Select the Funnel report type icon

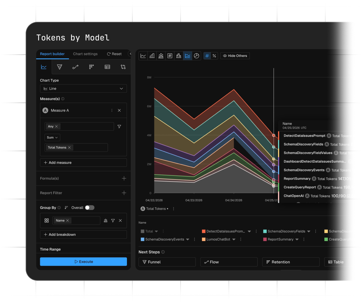coord(60,67)
